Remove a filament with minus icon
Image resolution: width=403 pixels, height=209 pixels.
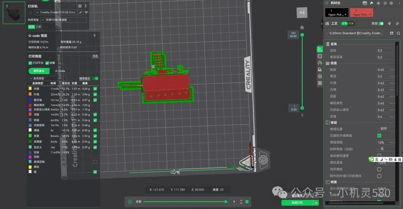pyautogui.click(x=385, y=3)
